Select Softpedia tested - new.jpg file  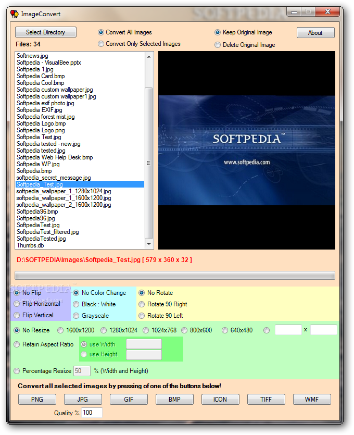(80, 144)
